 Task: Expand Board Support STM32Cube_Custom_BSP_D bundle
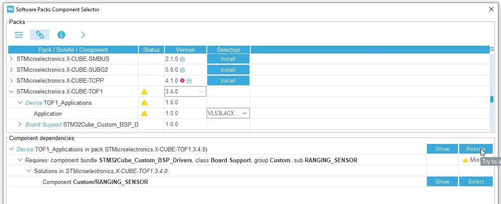20,124
